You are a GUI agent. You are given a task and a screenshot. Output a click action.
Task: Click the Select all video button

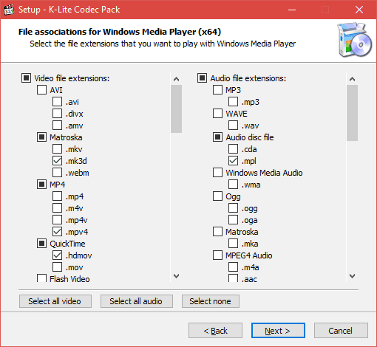pyautogui.click(x=55, y=301)
